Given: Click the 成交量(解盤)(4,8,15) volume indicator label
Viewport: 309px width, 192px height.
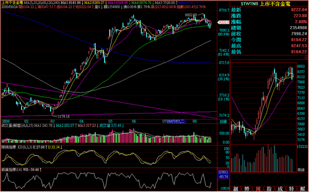Looking at the screenshot, I should pos(18,126).
